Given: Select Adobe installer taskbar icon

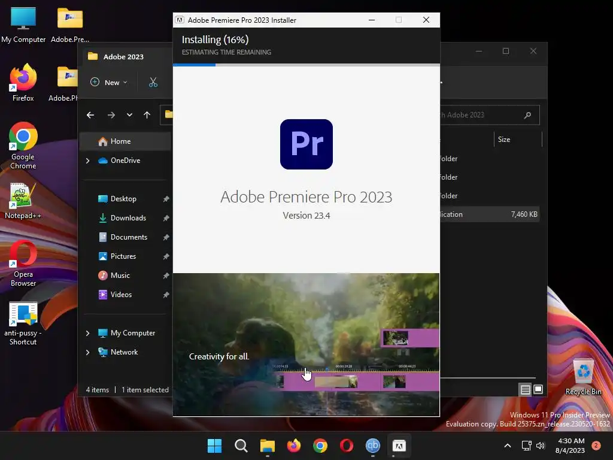Looking at the screenshot, I should (x=399, y=446).
